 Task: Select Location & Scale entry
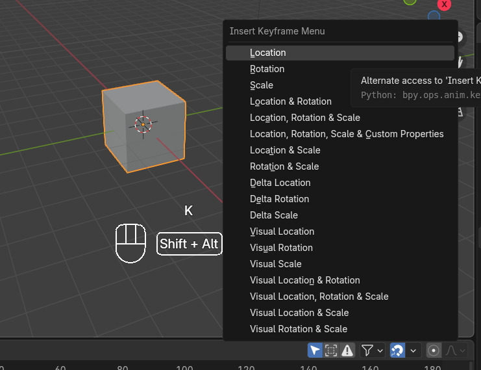pyautogui.click(x=340, y=150)
